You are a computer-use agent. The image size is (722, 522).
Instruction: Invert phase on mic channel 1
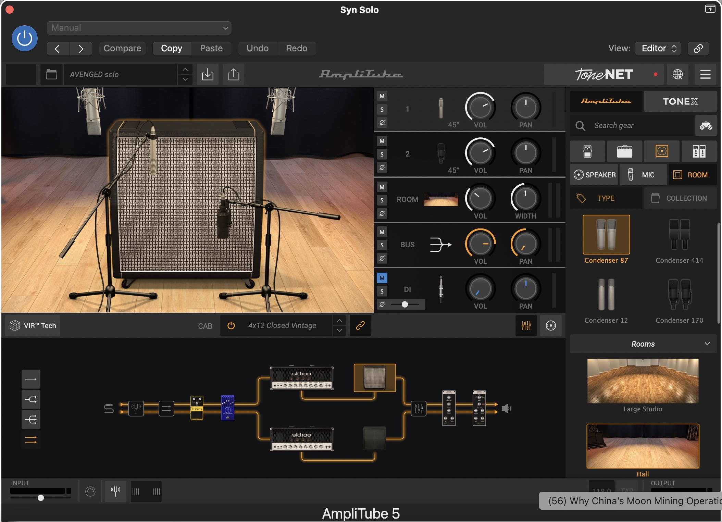(x=382, y=122)
